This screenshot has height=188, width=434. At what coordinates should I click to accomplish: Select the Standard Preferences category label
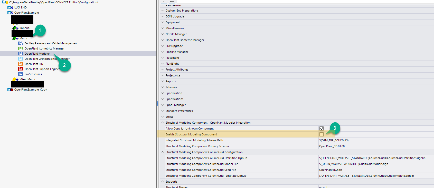click(x=179, y=111)
